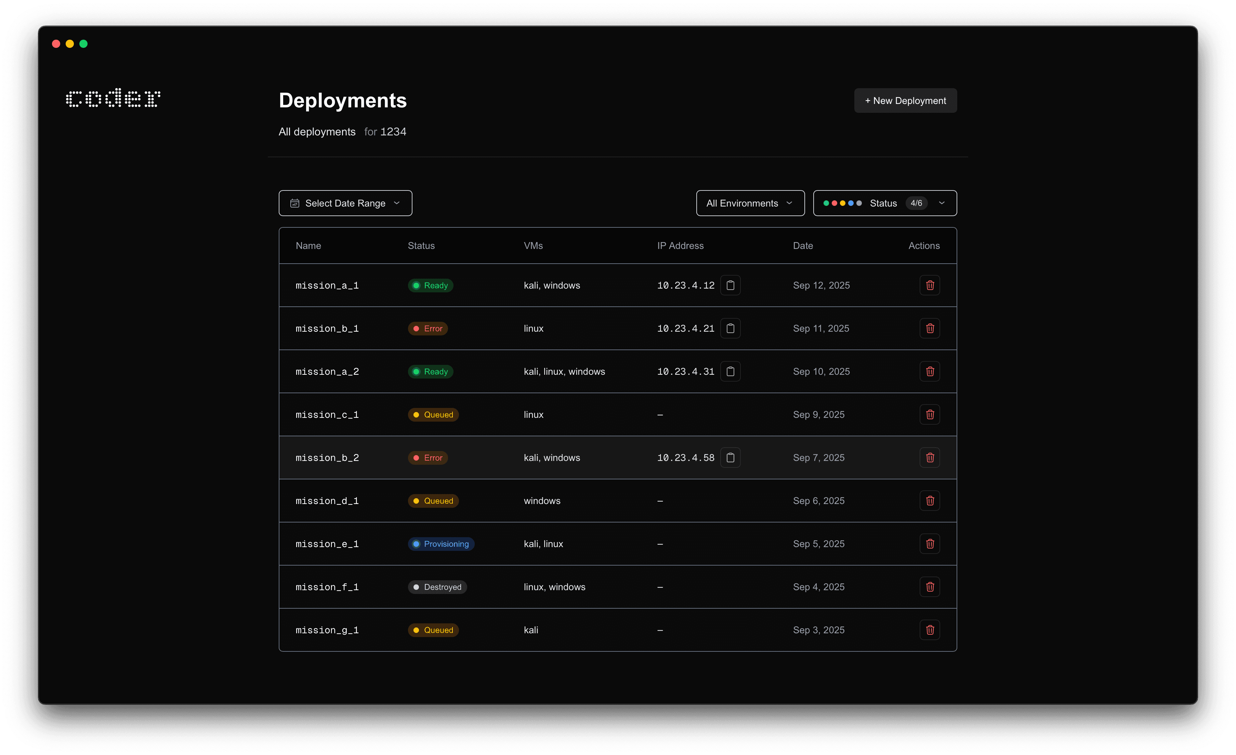
Task: Click copy icon beside 10.23.4.58
Action: click(731, 458)
